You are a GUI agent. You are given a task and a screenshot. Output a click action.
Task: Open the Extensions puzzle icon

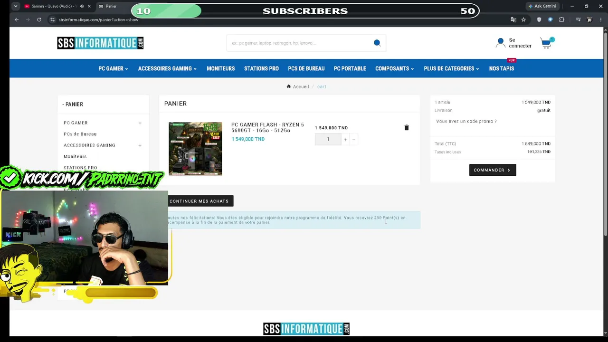[562, 19]
